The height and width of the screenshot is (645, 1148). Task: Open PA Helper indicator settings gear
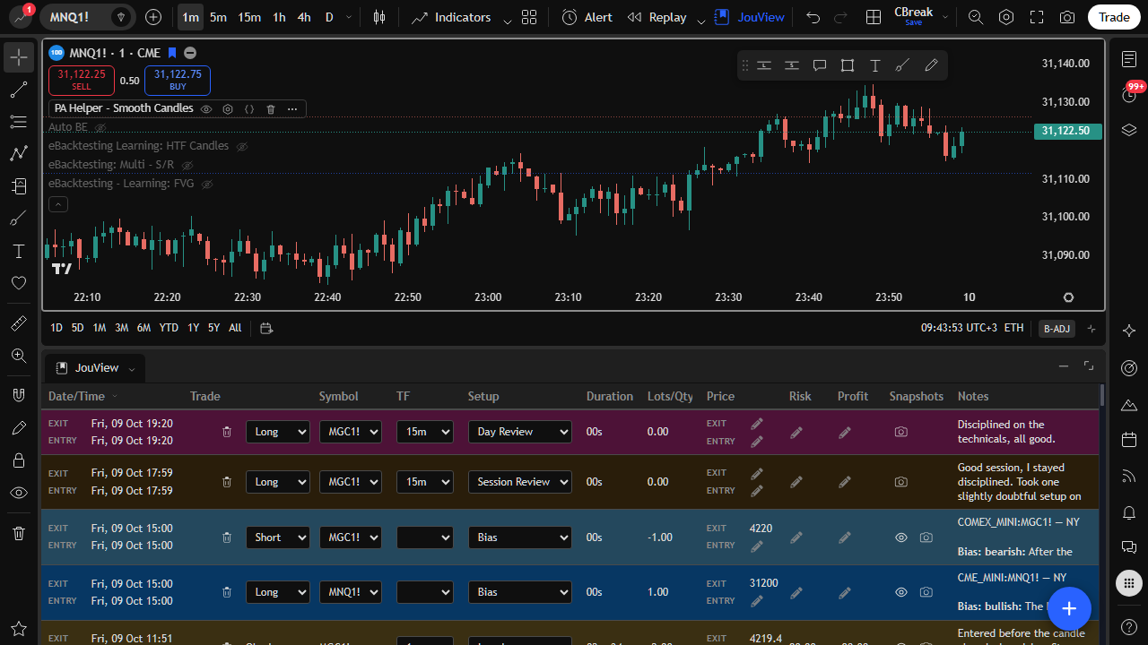tap(228, 109)
